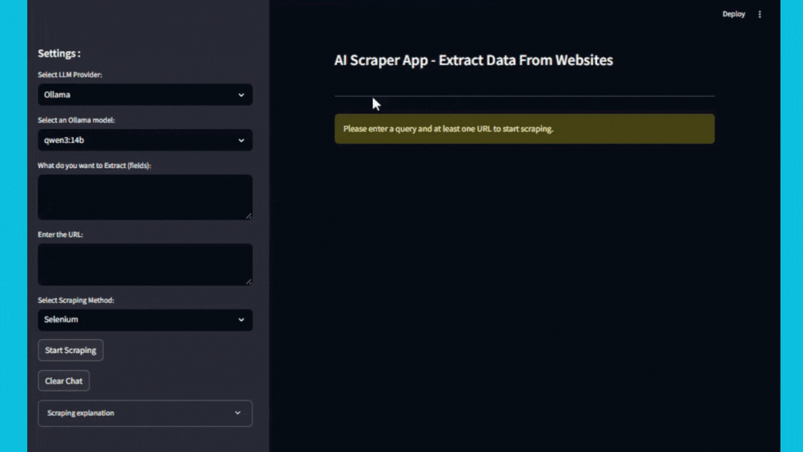The width and height of the screenshot is (803, 452).
Task: Click the 'Select Scraping Method:' label
Action: click(76, 301)
